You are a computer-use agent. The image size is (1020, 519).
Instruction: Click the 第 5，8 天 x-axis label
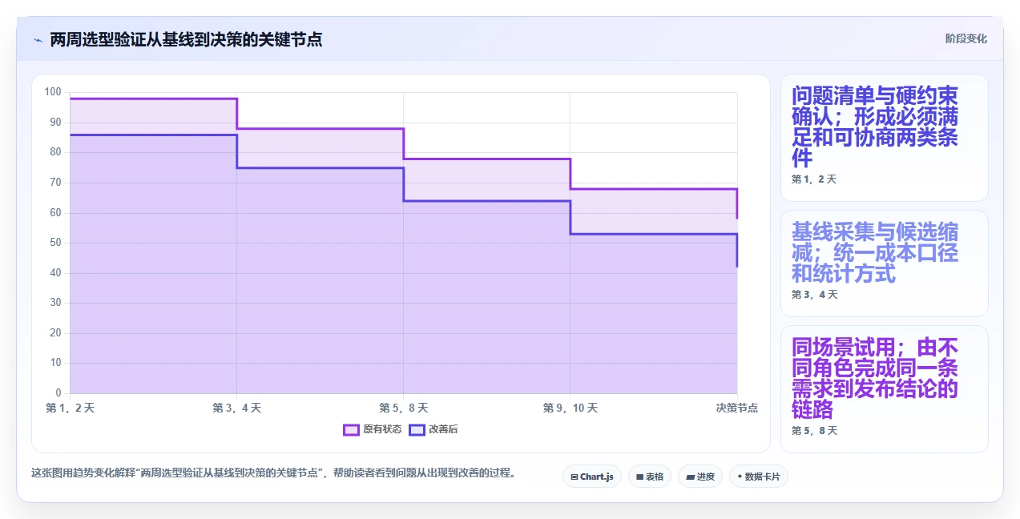[x=404, y=408]
